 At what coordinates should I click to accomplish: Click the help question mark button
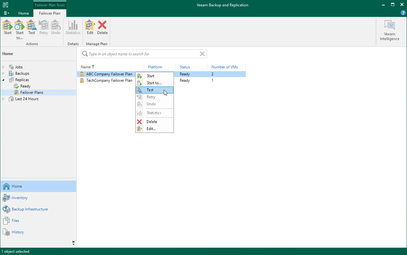(x=403, y=13)
